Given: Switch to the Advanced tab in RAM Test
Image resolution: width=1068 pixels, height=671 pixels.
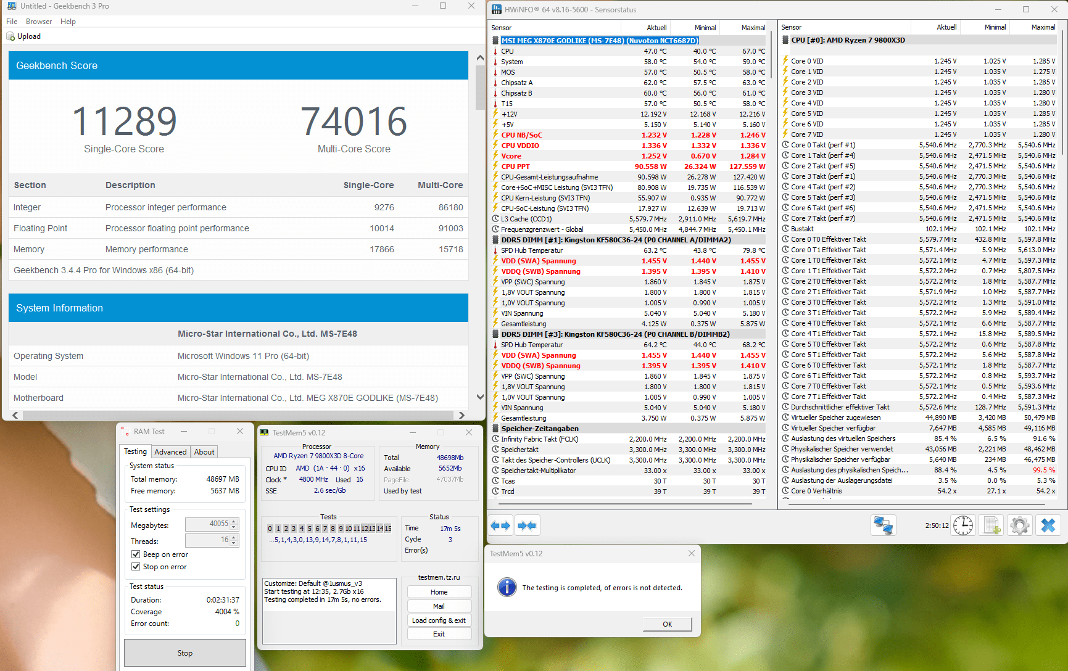Looking at the screenshot, I should pyautogui.click(x=170, y=452).
